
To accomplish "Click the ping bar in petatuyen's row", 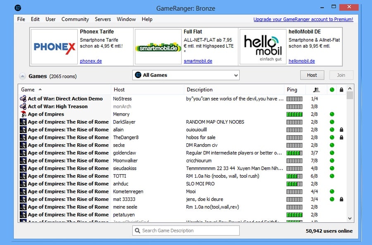I will point(294,215).
